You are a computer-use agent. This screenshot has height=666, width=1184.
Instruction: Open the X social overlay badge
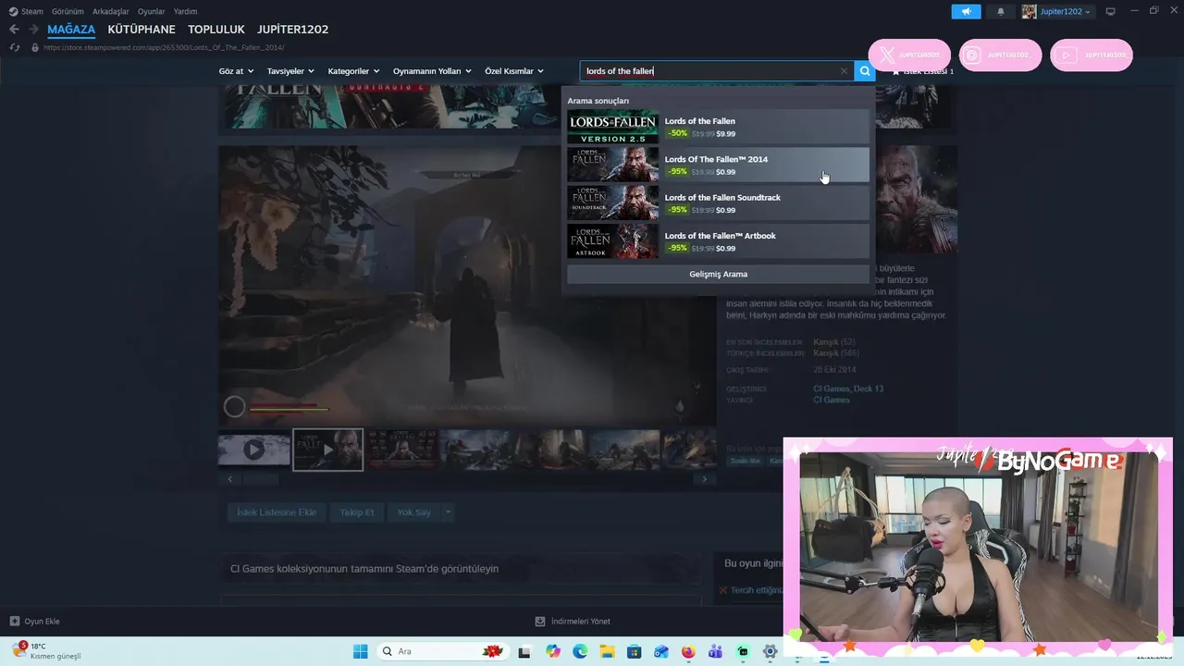(x=909, y=55)
